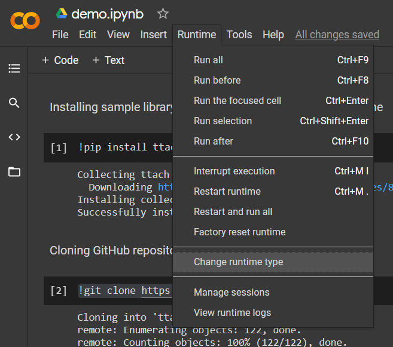The height and width of the screenshot is (347, 393).
Task: Open Manage sessions
Action: tap(231, 292)
